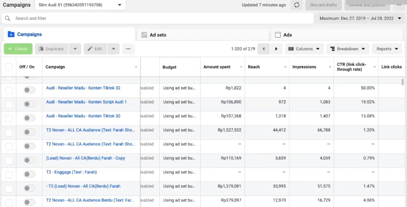407x207 pixels.
Task: Click the "1-200 of 279" pagination text
Action: tap(243, 49)
